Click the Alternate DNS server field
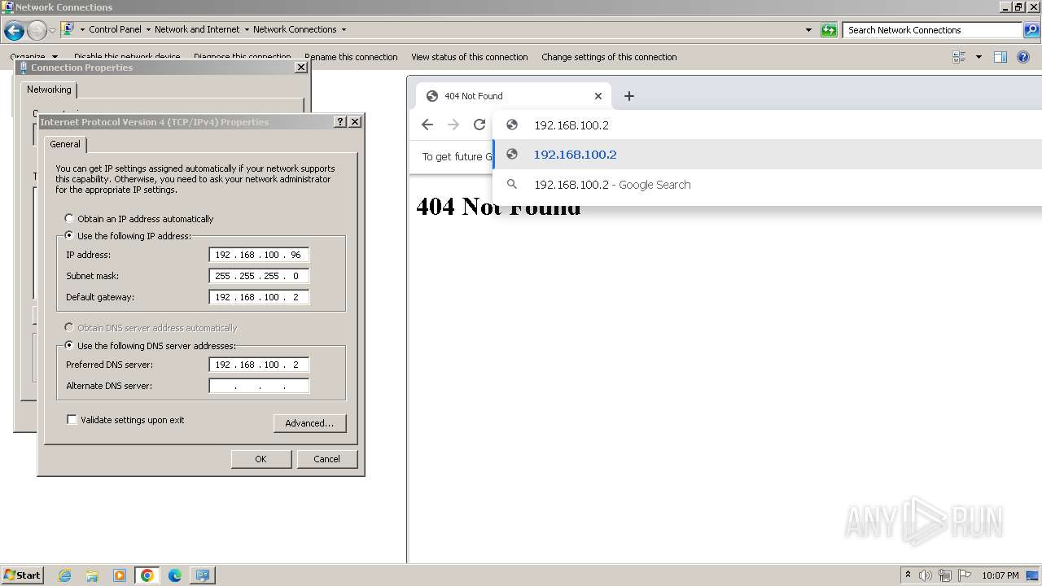 (x=259, y=386)
